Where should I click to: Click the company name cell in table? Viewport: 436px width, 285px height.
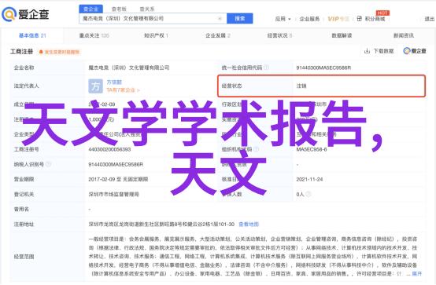coord(129,68)
